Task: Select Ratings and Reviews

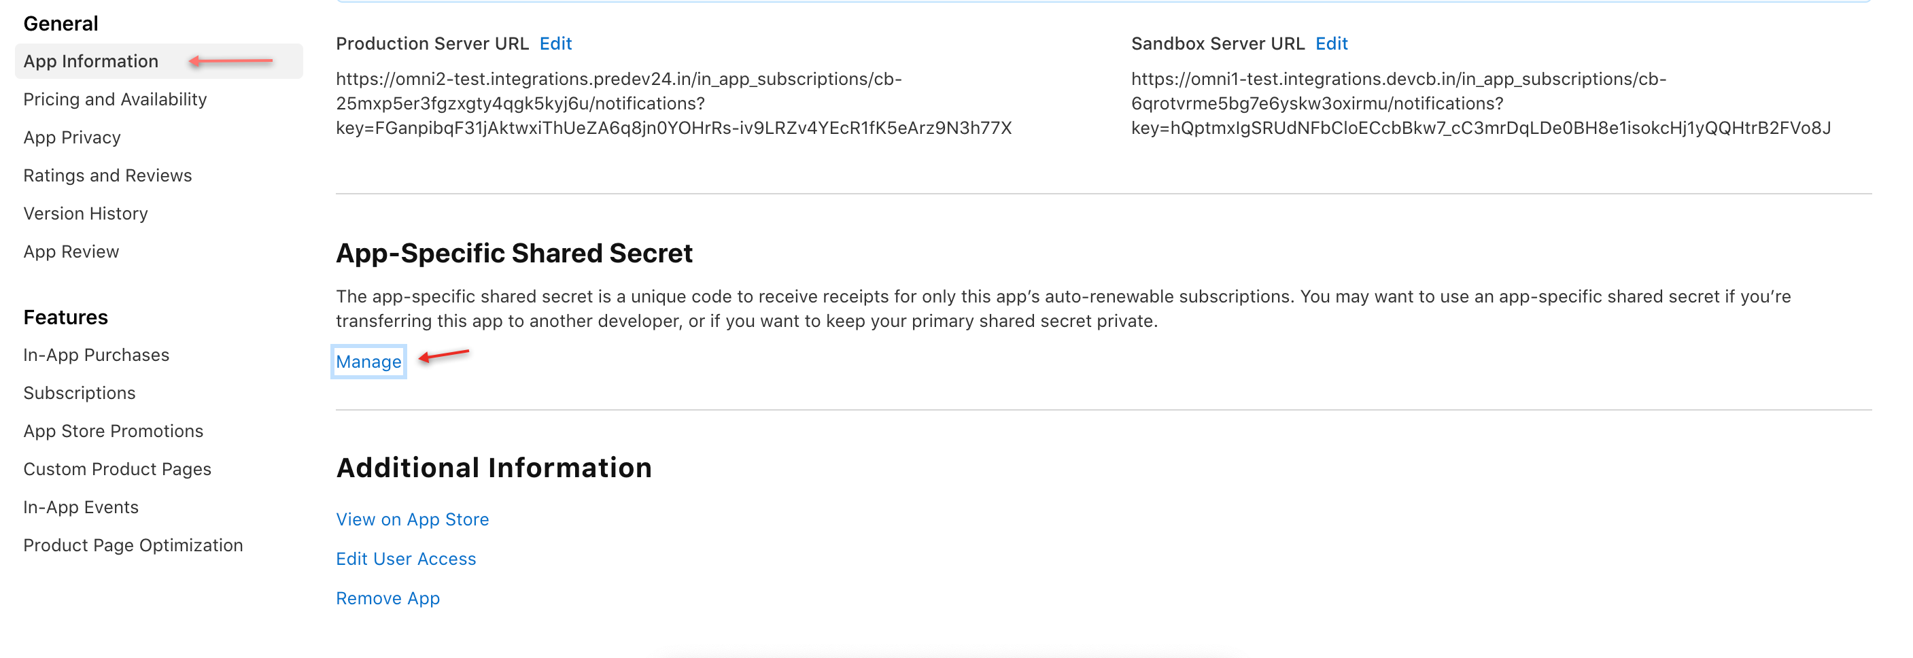Action: pos(107,175)
